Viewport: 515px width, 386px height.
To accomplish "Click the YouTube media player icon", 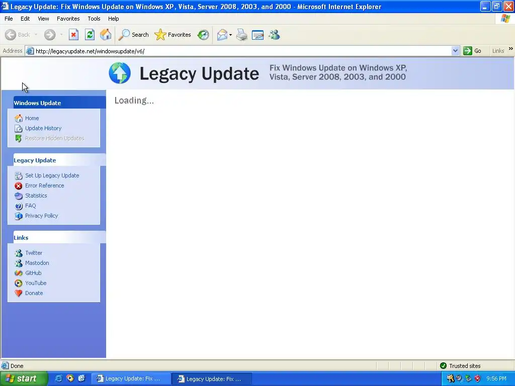I will point(19,283).
